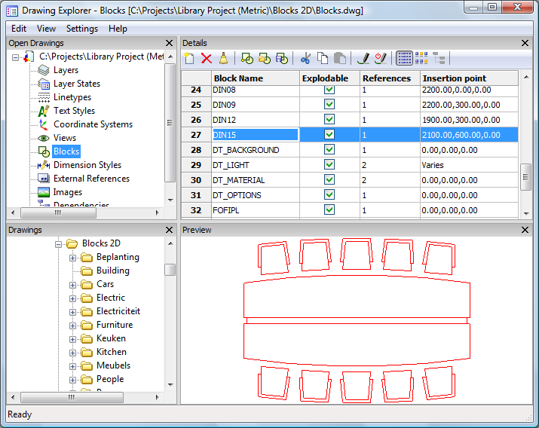Open the Settings menu
This screenshot has height=428, width=539.
(82, 29)
